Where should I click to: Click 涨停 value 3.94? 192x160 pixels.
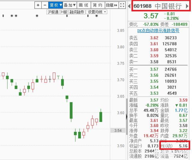click(154, 131)
